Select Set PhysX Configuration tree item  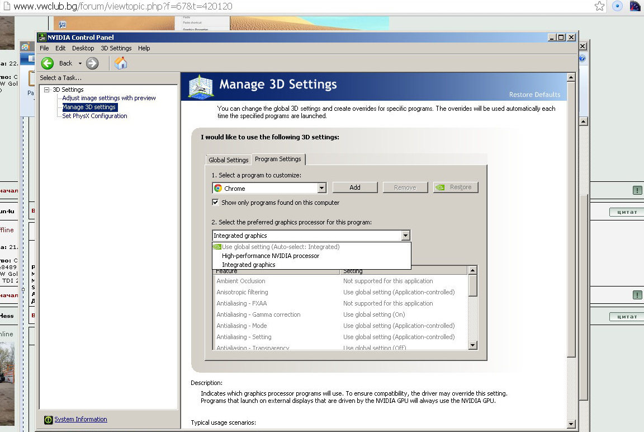[x=94, y=116]
